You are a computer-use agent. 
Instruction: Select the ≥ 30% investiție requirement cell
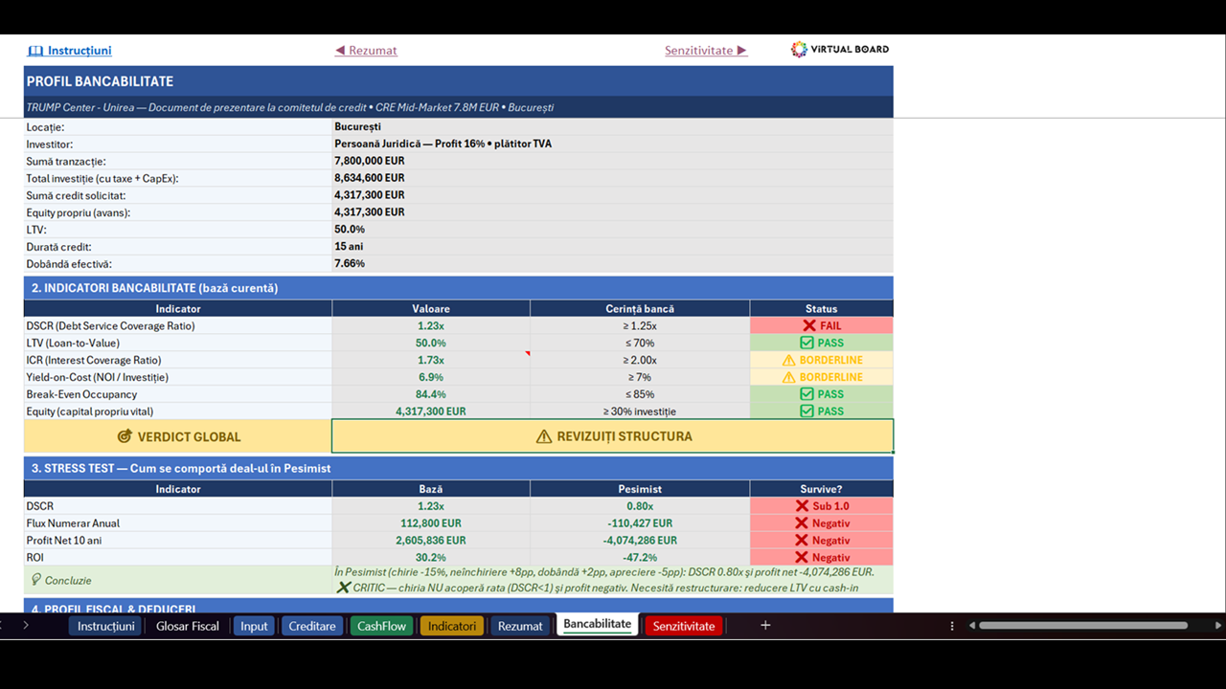640,411
